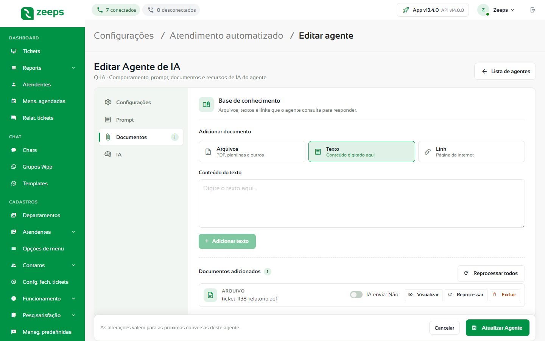Click the Zeeps logo
This screenshot has height=341, width=545.
click(42, 13)
